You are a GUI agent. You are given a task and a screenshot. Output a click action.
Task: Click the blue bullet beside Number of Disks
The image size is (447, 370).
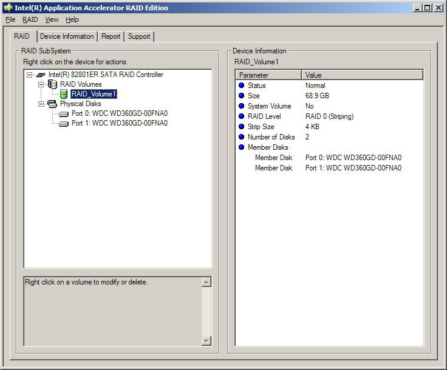242,136
